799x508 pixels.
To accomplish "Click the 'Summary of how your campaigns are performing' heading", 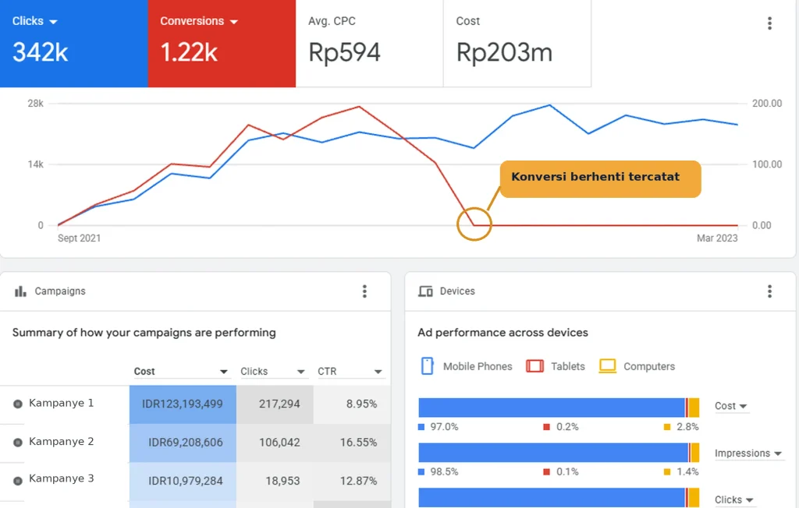I will point(144,333).
